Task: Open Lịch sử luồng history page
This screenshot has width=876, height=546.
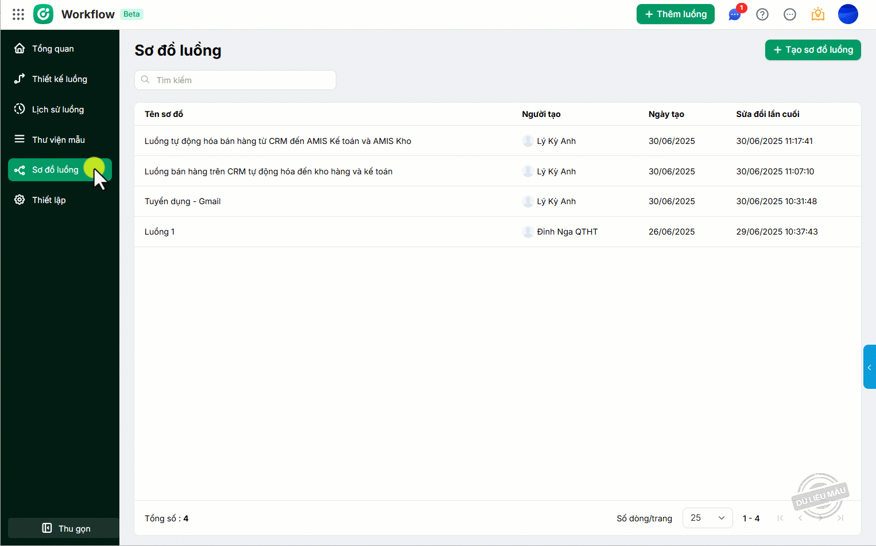Action: [x=57, y=110]
